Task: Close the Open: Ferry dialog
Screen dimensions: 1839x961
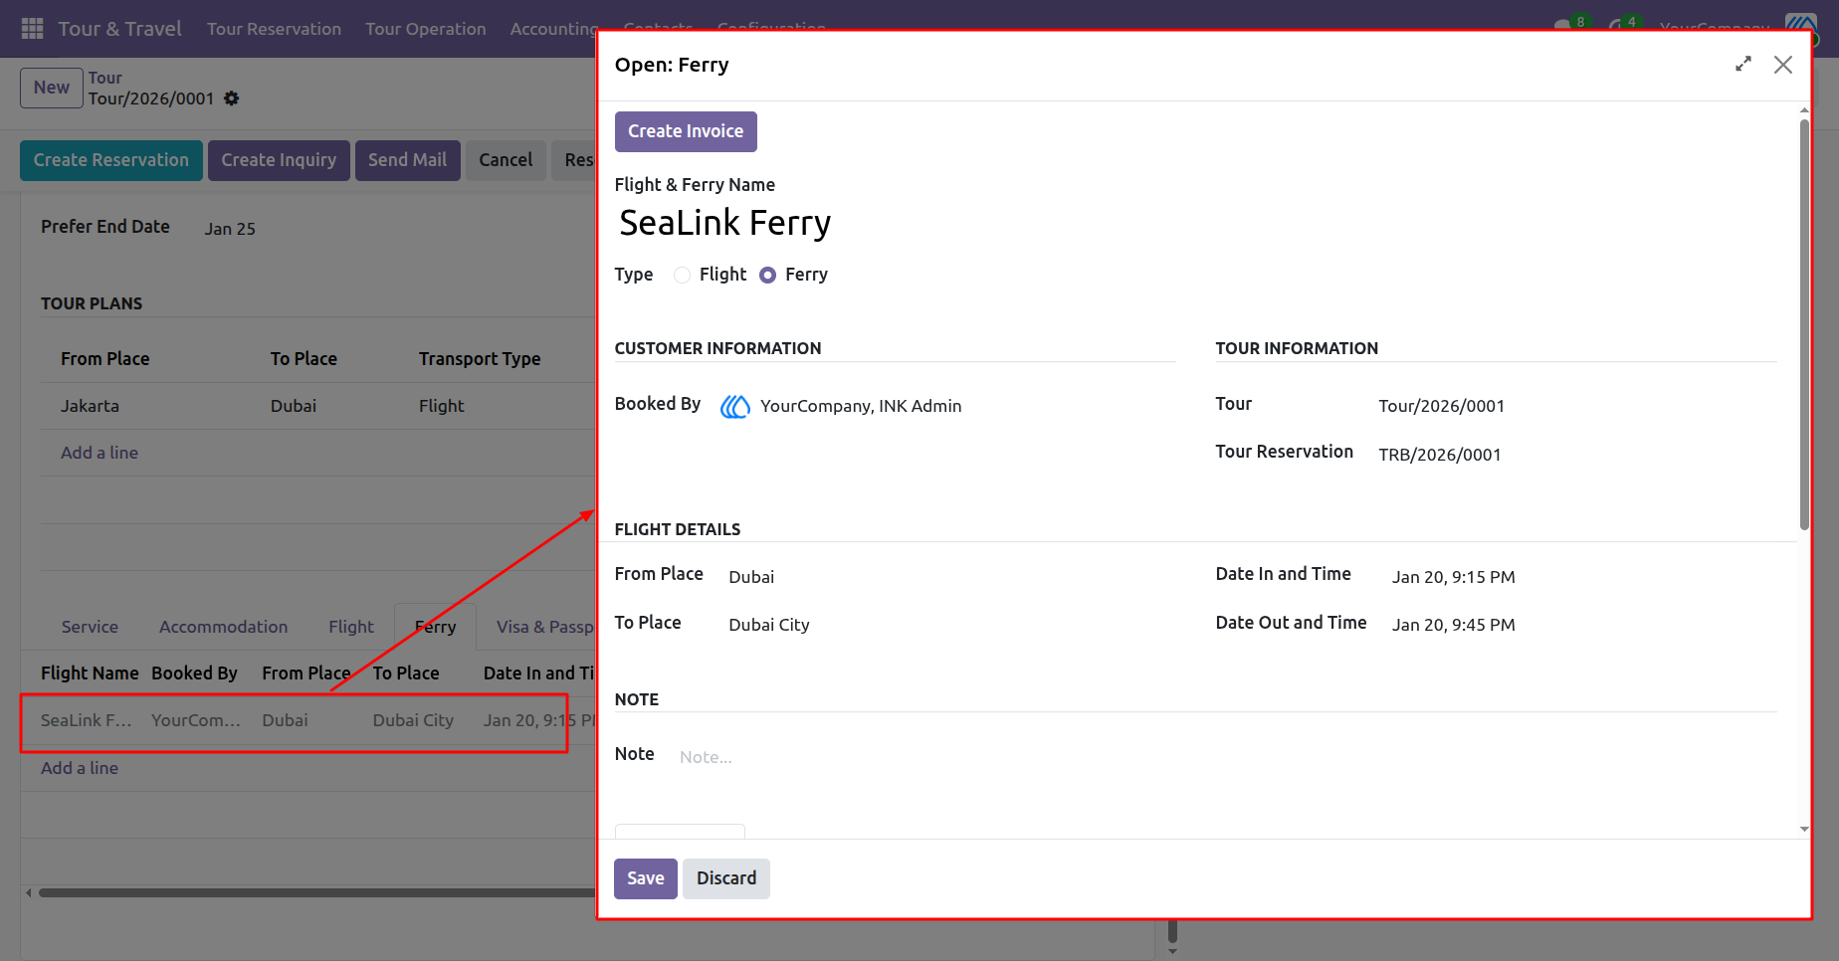Action: tap(1783, 65)
